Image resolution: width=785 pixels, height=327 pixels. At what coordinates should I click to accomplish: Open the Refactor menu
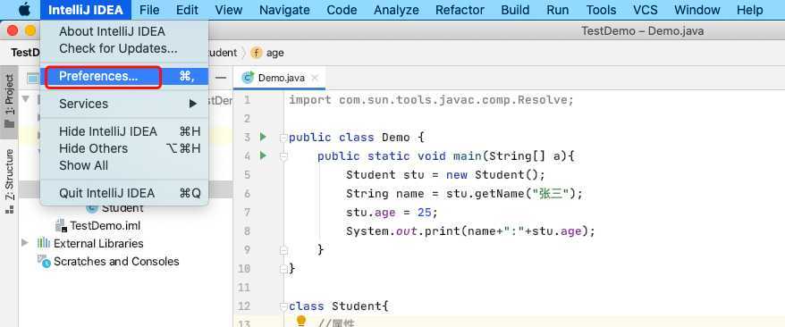tap(460, 10)
